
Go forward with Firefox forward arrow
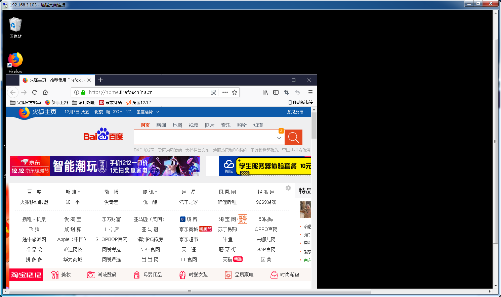(x=24, y=92)
